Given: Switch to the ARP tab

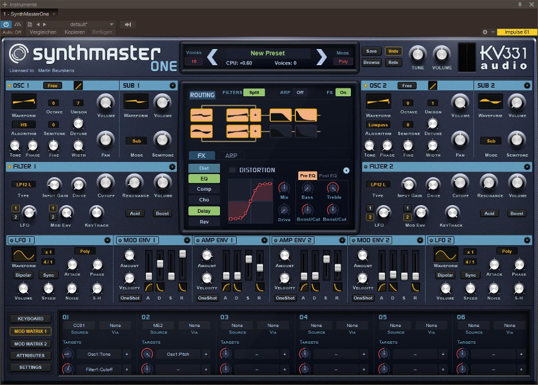Looking at the screenshot, I should 231,155.
